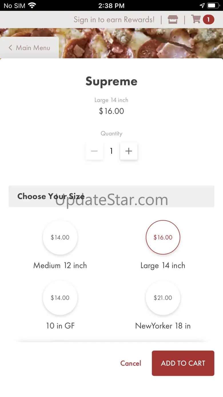223x397 pixels.
Task: Tap Sign in to earn Rewards link
Action: (x=114, y=19)
